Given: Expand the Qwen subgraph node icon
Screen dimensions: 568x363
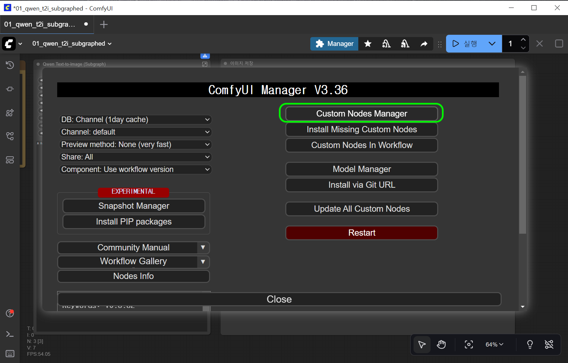Looking at the screenshot, I should pos(205,64).
